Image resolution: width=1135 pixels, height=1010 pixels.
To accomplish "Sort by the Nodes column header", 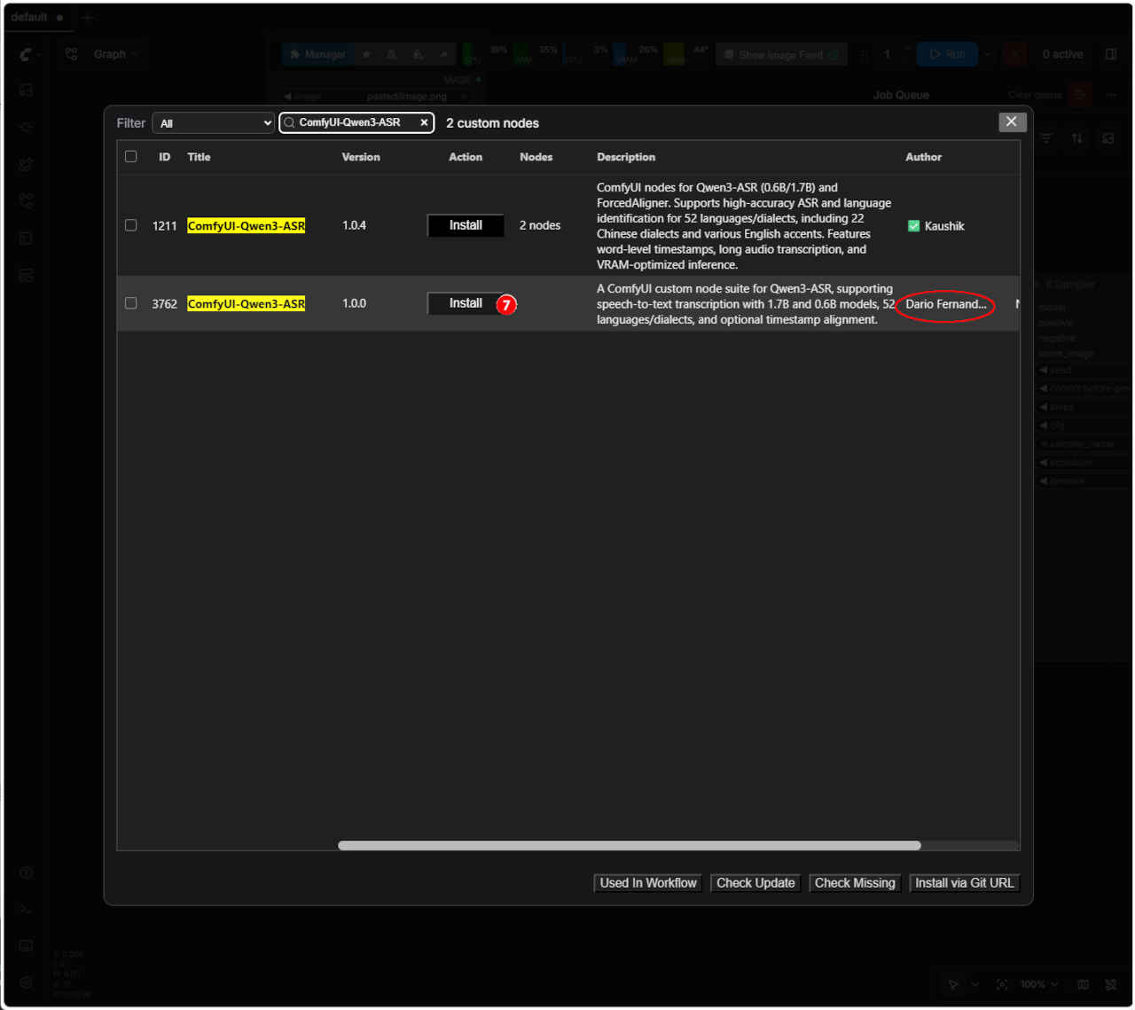I will pyautogui.click(x=536, y=157).
